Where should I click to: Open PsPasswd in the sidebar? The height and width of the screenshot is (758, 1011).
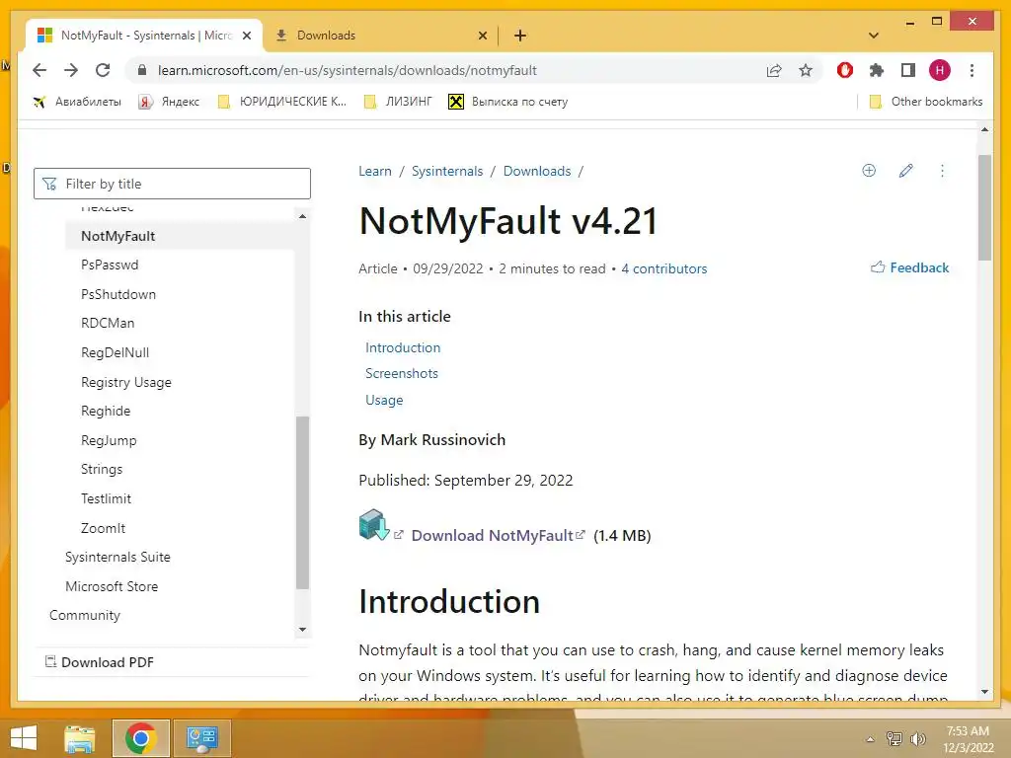click(110, 265)
